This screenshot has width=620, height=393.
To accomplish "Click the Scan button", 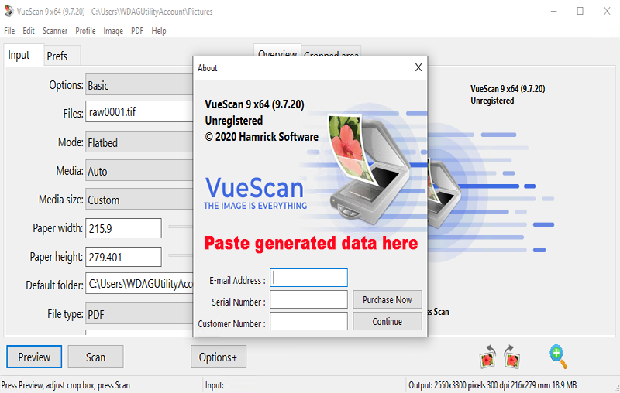I will click(95, 357).
